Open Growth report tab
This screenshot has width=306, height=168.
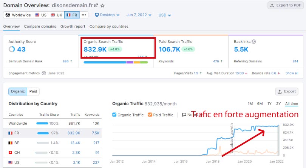coord(73,26)
